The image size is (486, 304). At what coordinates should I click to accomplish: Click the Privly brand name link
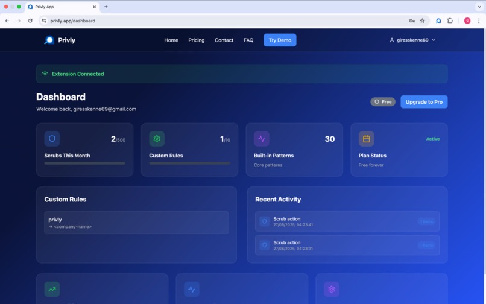67,40
